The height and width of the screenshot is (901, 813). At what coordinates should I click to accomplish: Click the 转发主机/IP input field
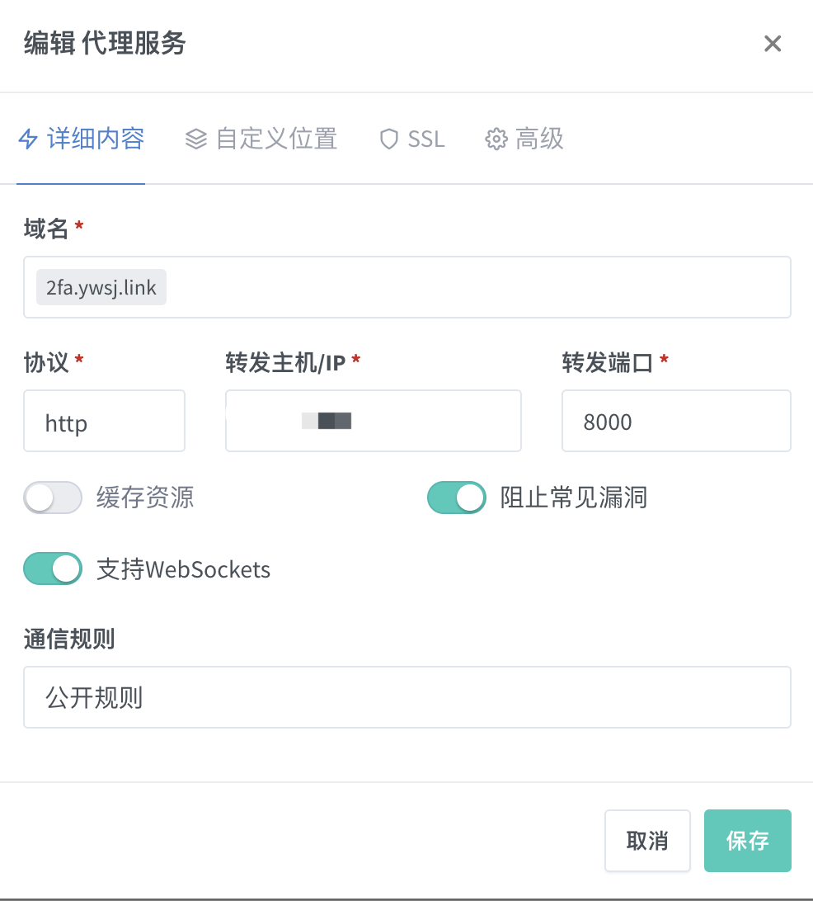[x=374, y=421]
